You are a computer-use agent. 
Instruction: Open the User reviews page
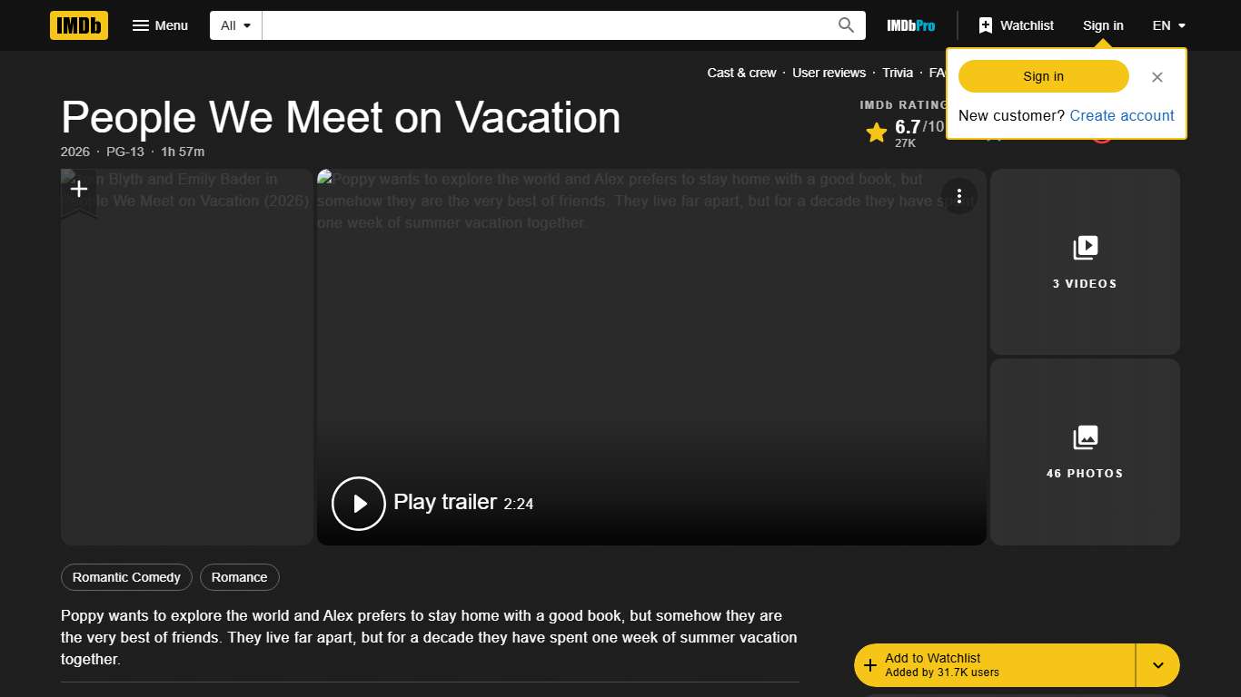[829, 73]
